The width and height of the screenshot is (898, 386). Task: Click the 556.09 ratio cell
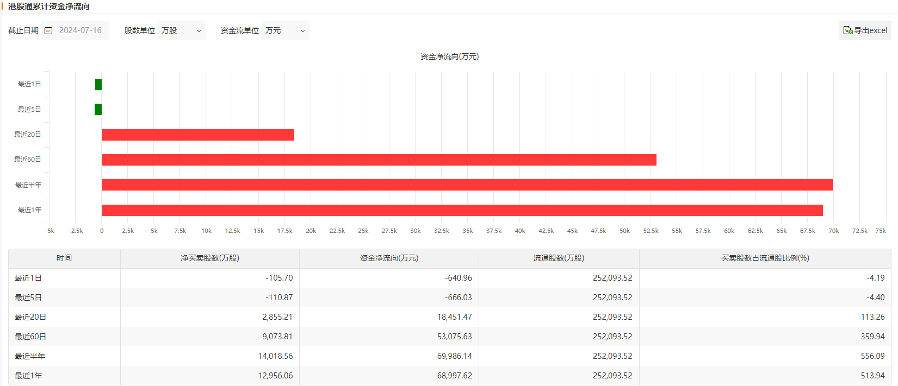pos(765,356)
